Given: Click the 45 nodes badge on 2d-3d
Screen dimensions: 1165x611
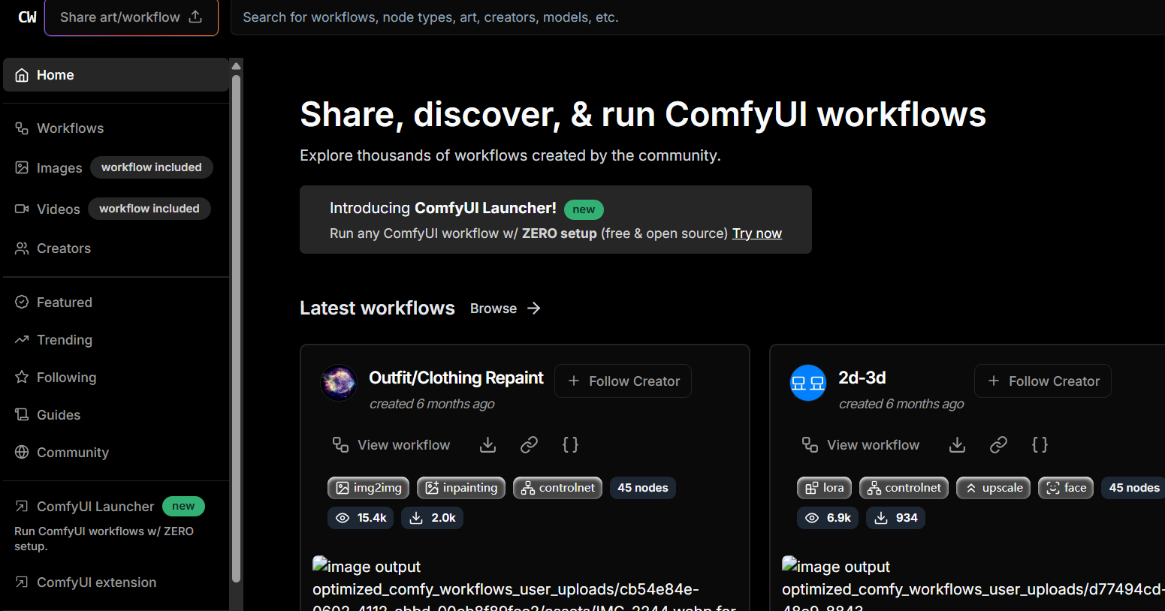Looking at the screenshot, I should pyautogui.click(x=1133, y=488).
